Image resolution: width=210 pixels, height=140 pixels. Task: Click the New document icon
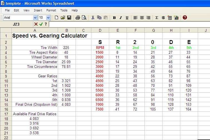56,18
